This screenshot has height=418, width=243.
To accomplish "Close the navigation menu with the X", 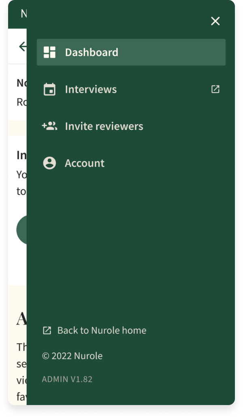I will pyautogui.click(x=215, y=21).
